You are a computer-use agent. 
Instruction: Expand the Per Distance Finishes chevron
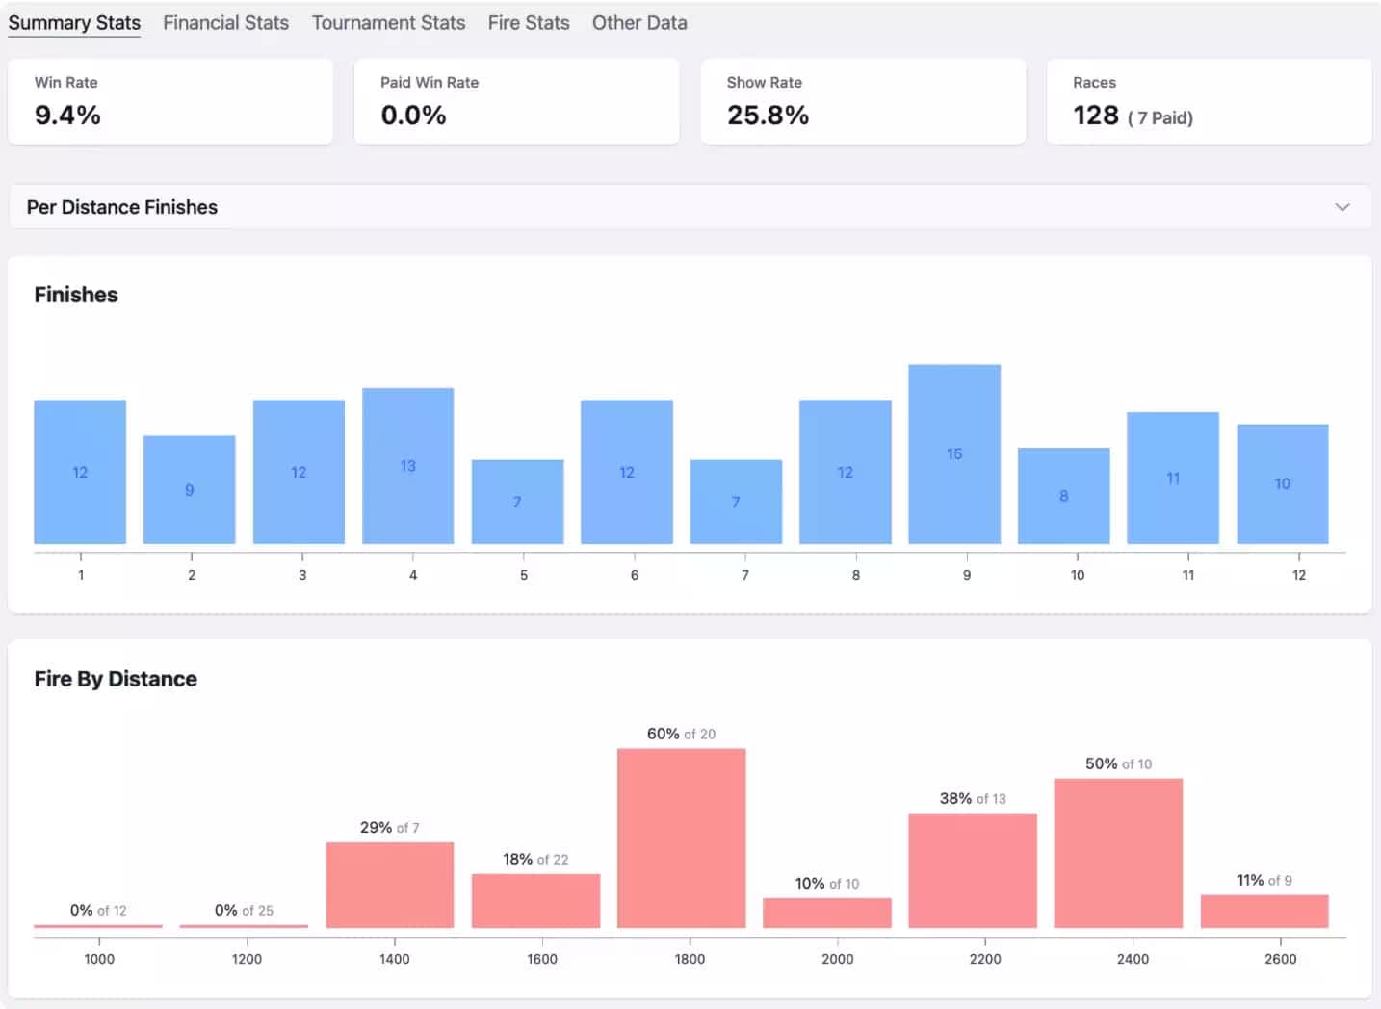[x=1342, y=207]
